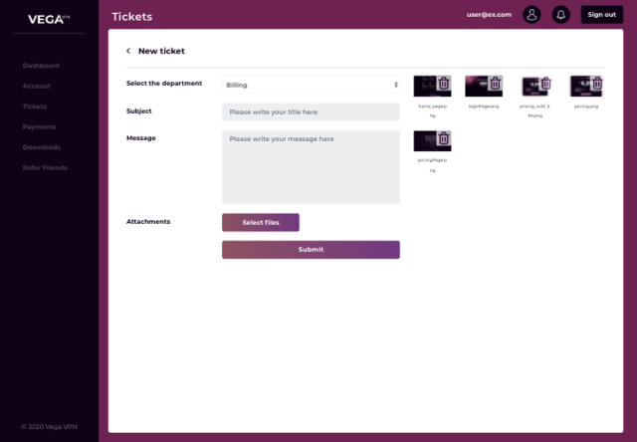Click the Select files button
Image resolution: width=637 pixels, height=442 pixels.
click(260, 222)
